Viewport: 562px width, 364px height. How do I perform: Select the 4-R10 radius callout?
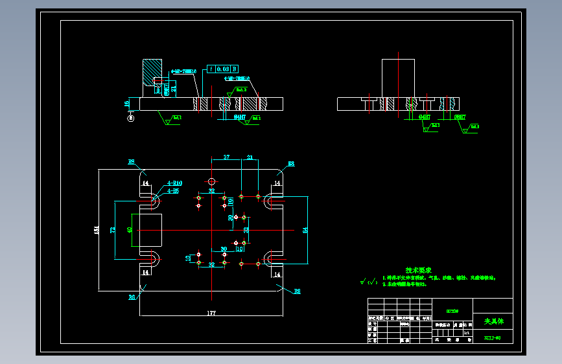pyautogui.click(x=174, y=183)
